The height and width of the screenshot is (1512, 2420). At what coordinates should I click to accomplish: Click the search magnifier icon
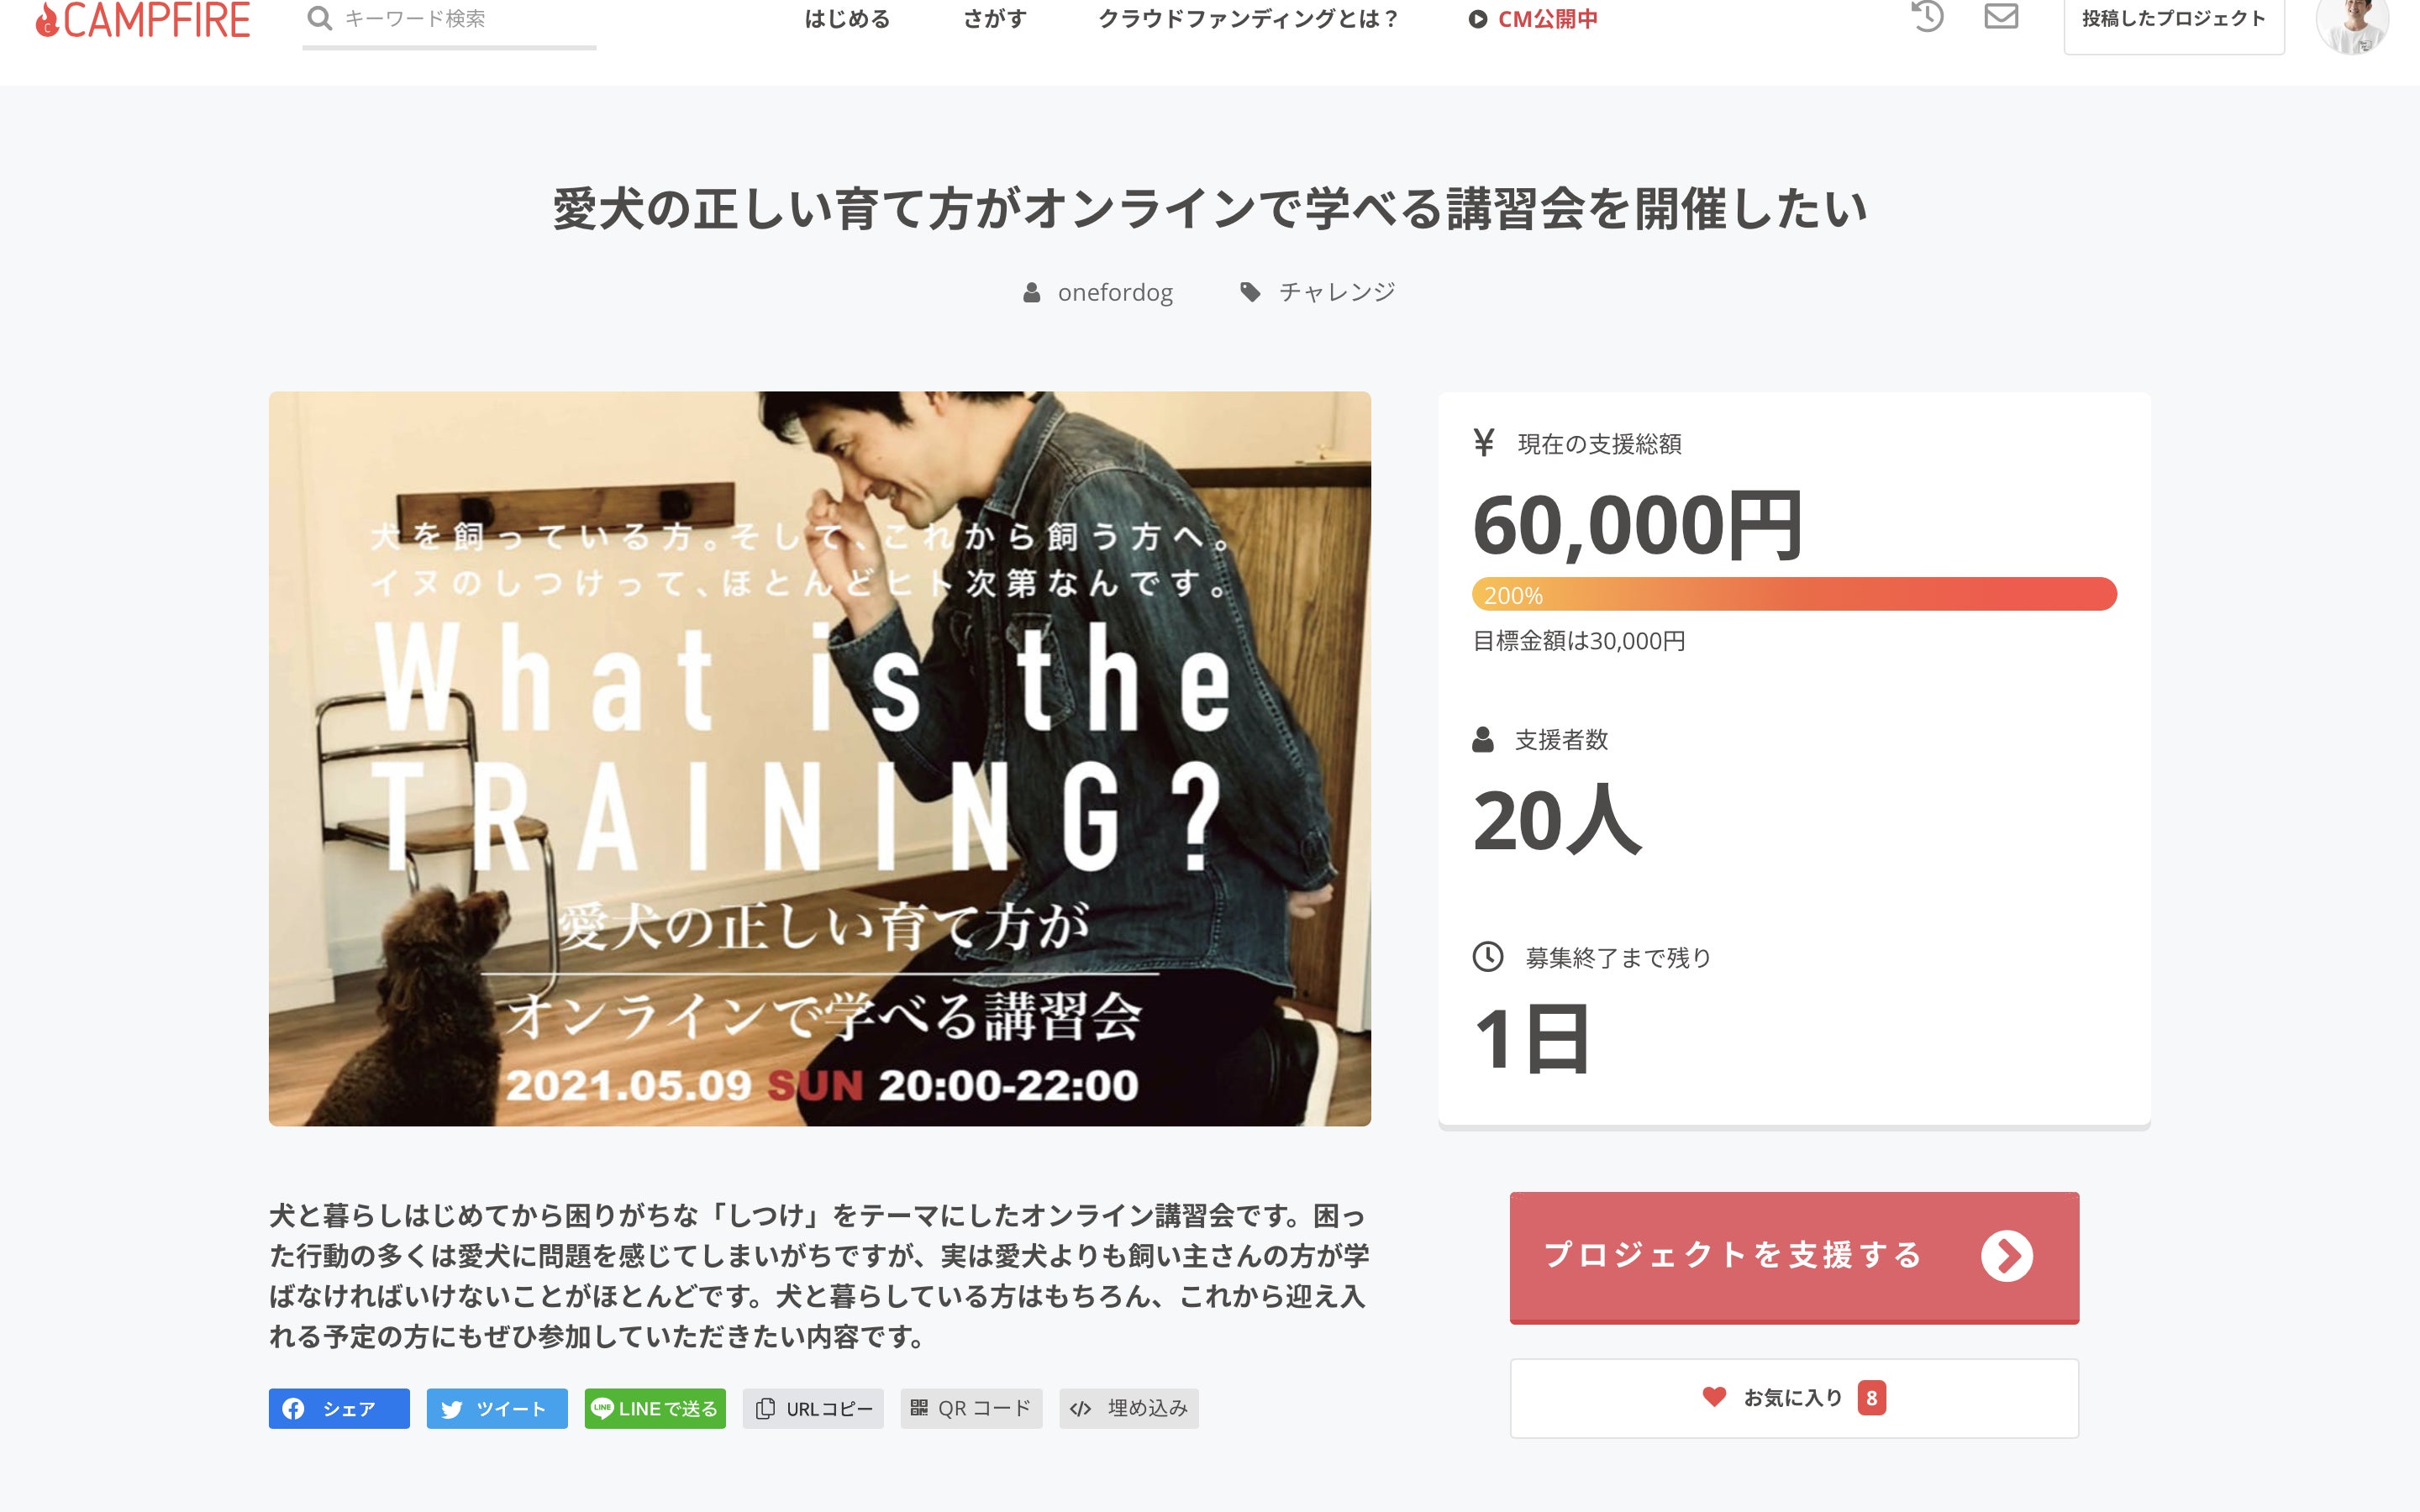click(x=320, y=18)
